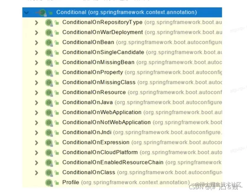
Task: Click annotation icon of ConditionalOnCloudPlatform
Action: pos(49,153)
